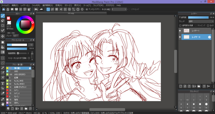Select the Bucket fill tool
Viewport: 215px width, 114px height.
[3, 47]
